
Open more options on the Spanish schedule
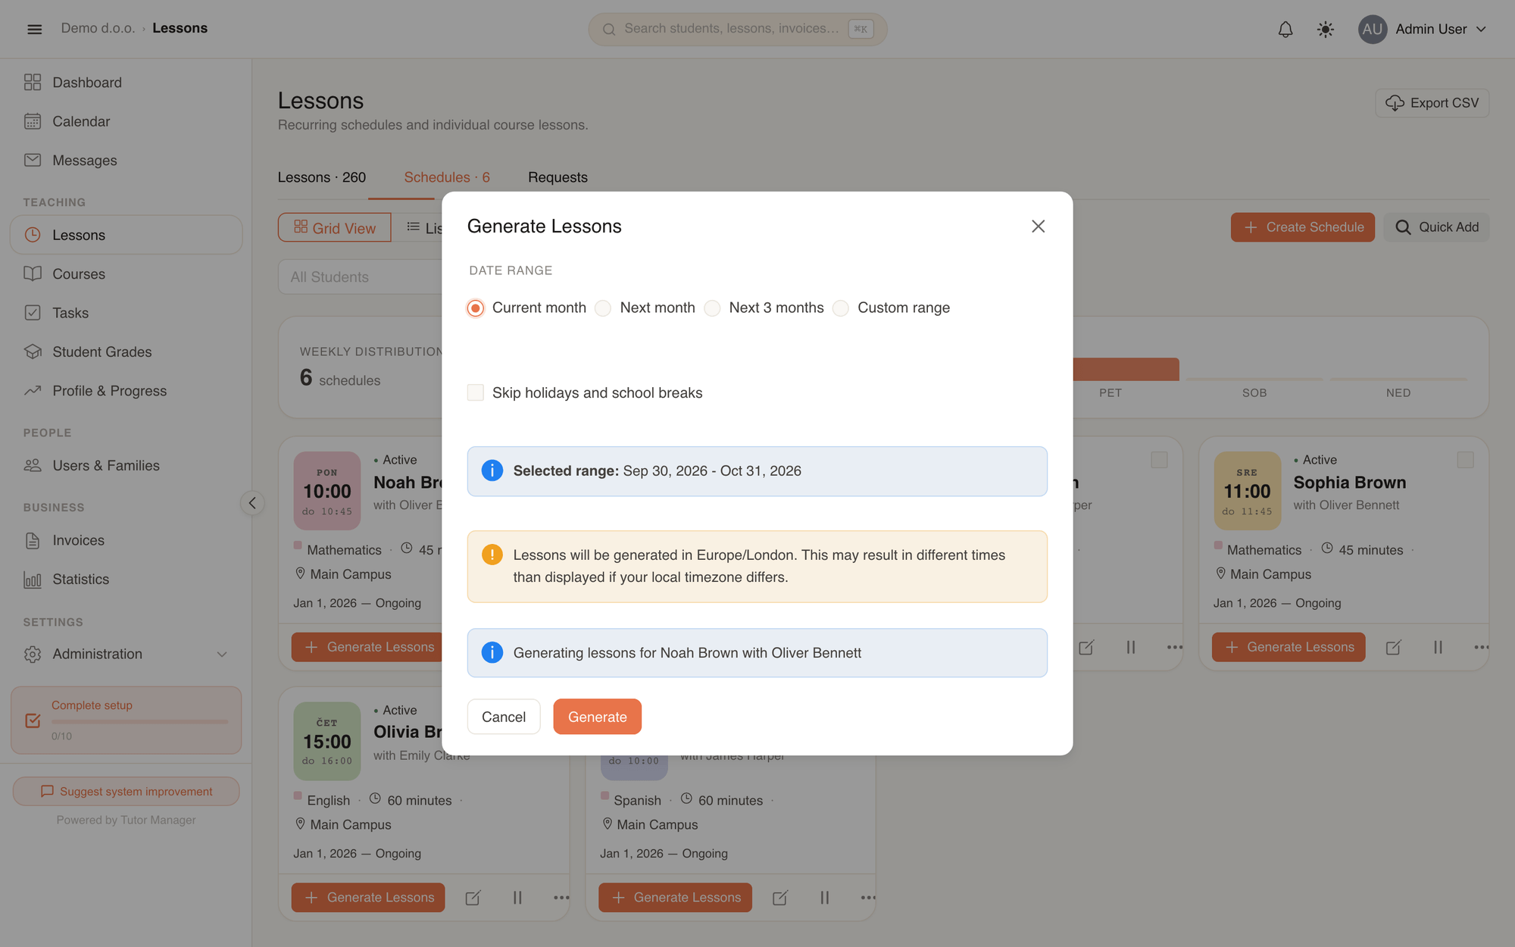868,898
